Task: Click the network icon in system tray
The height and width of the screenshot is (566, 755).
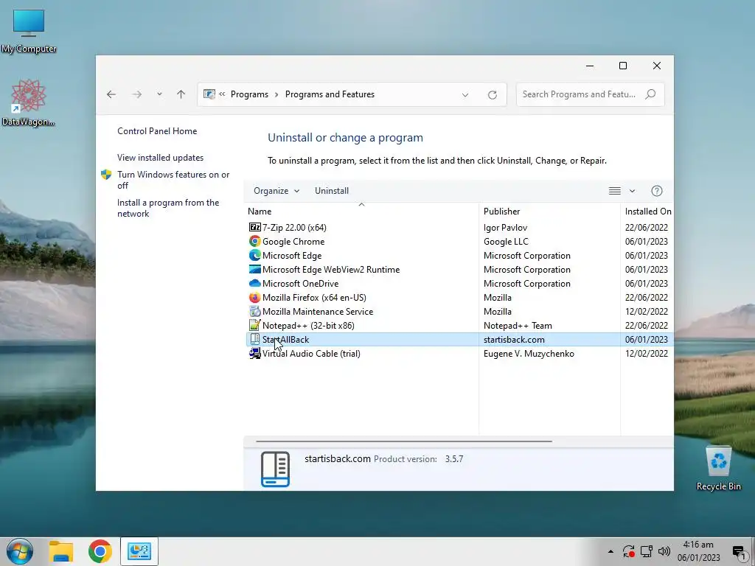Action: [x=646, y=551]
